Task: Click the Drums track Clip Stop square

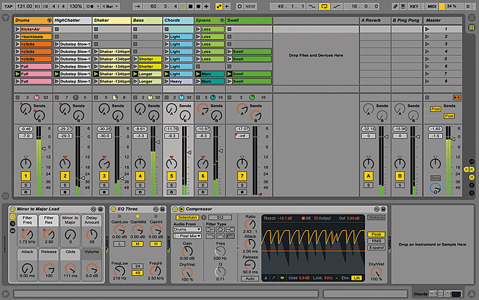Action: (17, 97)
